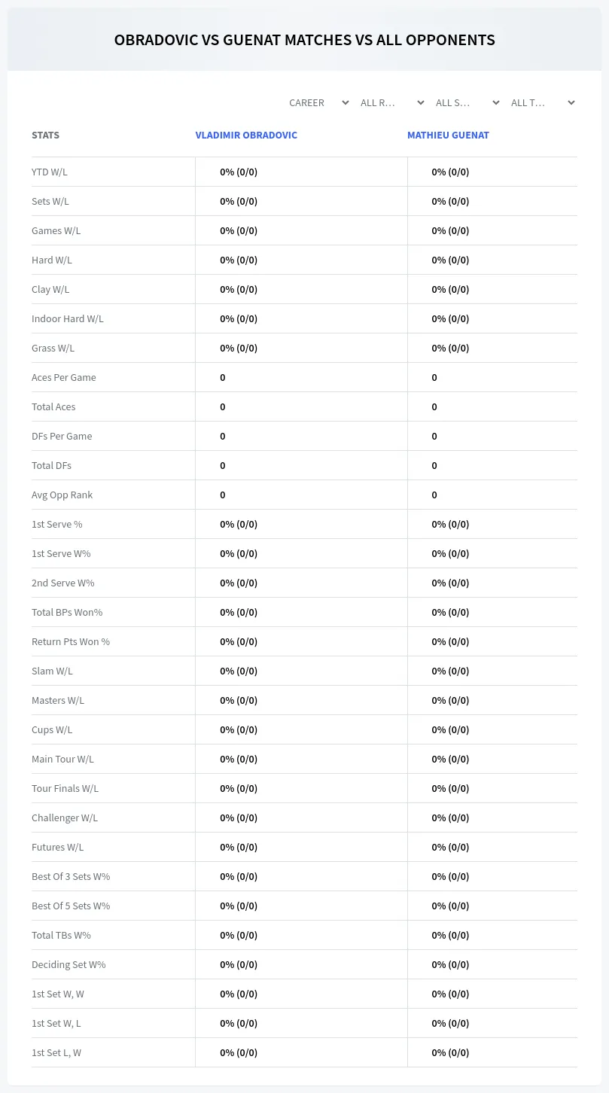Click the page title heading Obradovic vs Guenat
This screenshot has width=609, height=1093.
pyautogui.click(x=304, y=40)
